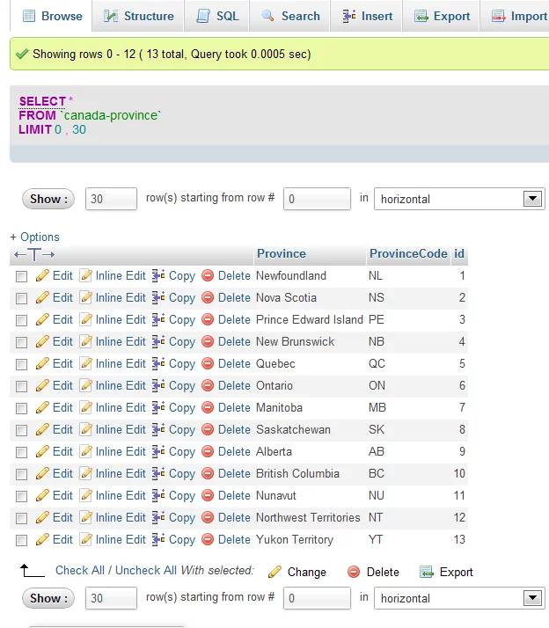Click the full texts toggle arrows icon
This screenshot has width=549, height=628.
(33, 254)
